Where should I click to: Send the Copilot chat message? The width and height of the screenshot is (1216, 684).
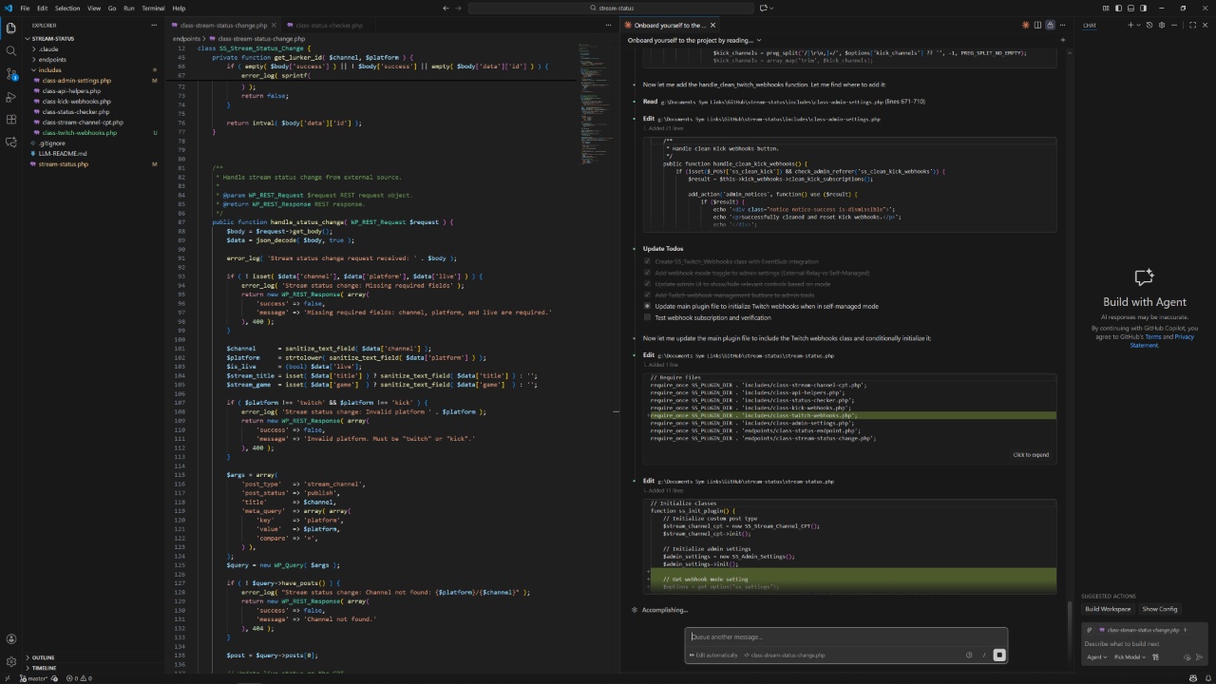click(1200, 657)
